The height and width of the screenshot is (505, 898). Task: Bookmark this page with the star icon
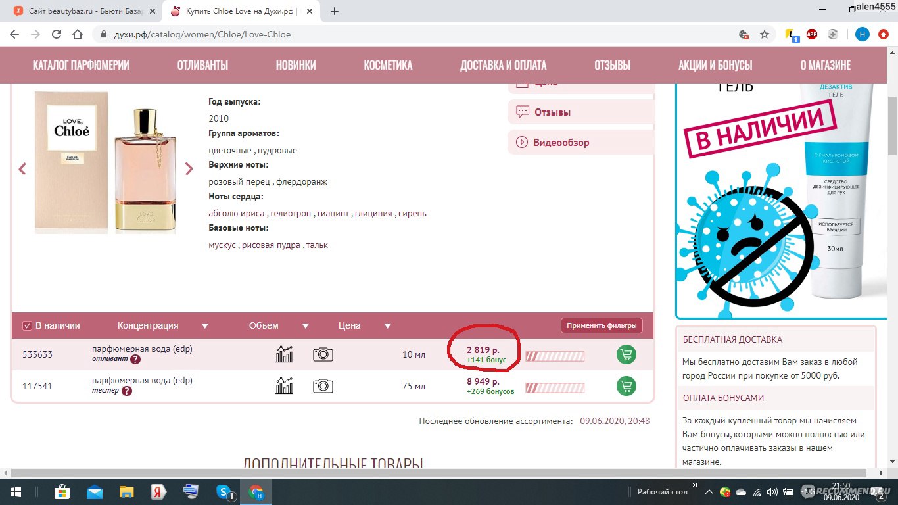point(765,34)
